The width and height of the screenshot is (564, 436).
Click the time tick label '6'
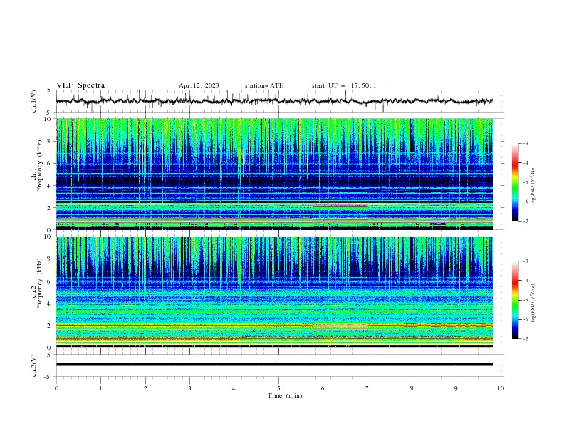(323, 388)
